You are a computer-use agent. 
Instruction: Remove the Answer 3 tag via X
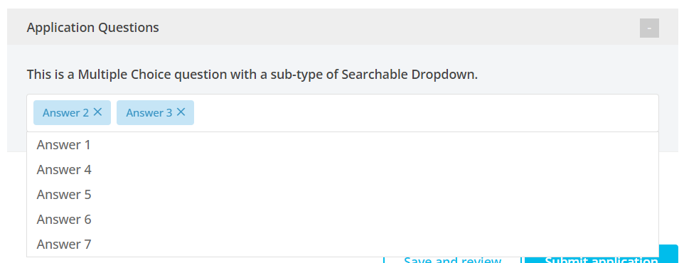181,112
